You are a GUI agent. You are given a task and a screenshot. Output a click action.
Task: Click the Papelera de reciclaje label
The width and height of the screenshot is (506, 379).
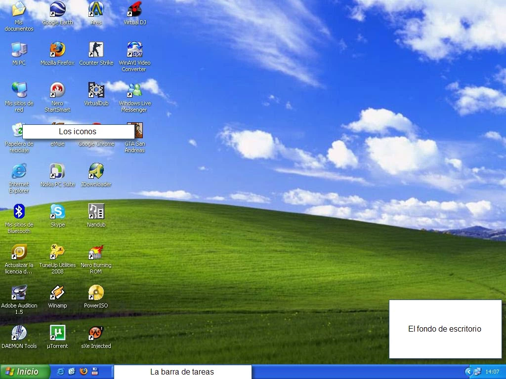[19, 147]
